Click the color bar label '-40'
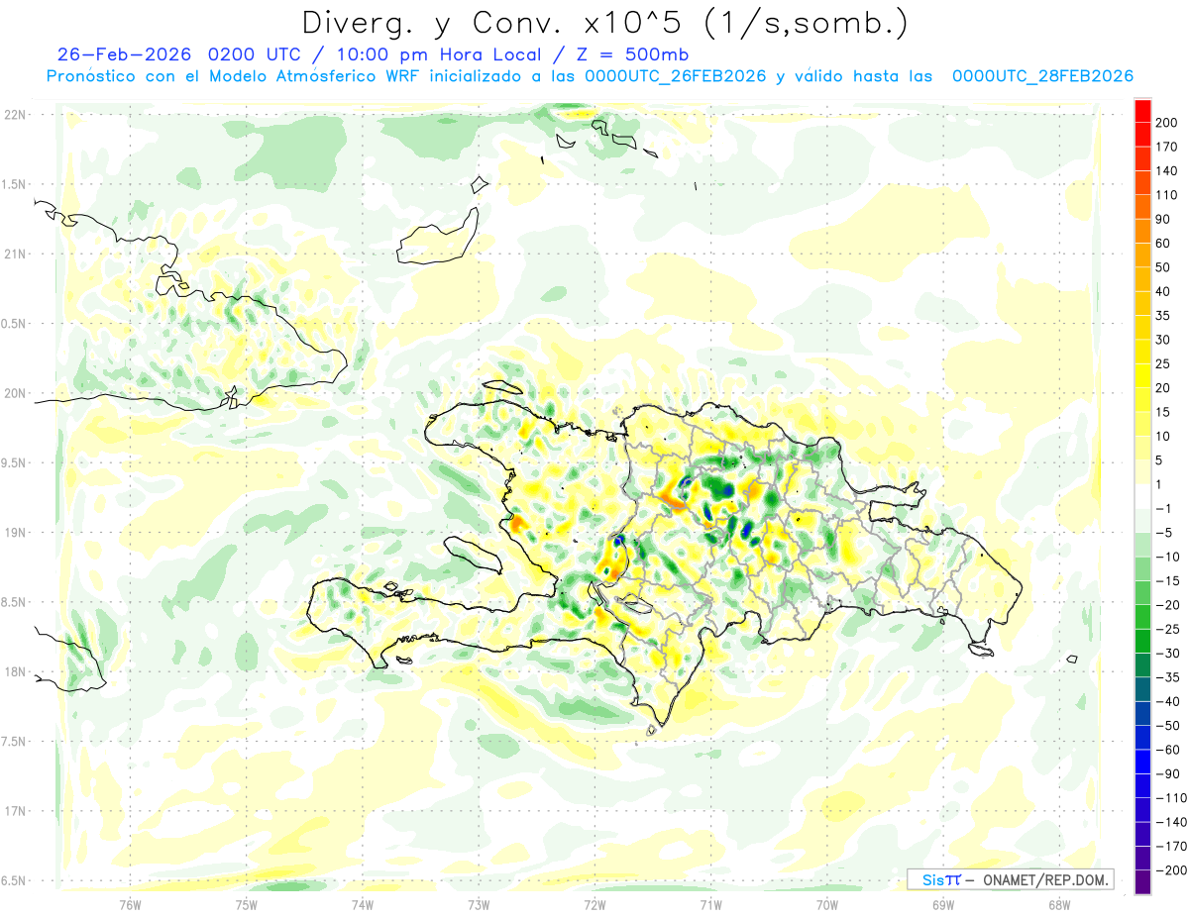This screenshot has height=918, width=1189. (1167, 702)
